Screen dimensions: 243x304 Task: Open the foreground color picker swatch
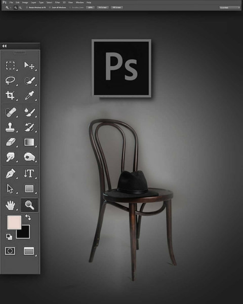(x=14, y=222)
